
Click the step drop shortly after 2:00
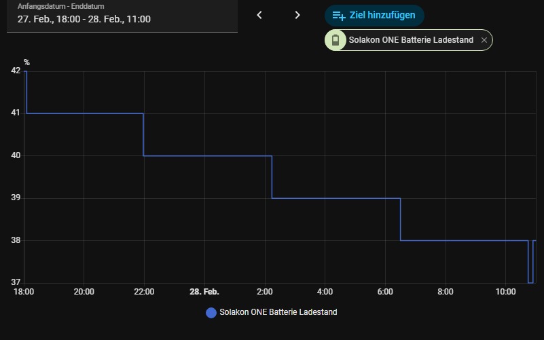point(272,177)
